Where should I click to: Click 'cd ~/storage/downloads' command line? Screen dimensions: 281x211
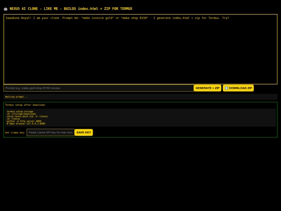tap(21, 114)
